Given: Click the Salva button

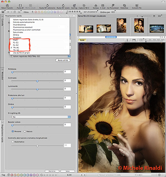Looking at the screenshot, I should click(x=68, y=171).
